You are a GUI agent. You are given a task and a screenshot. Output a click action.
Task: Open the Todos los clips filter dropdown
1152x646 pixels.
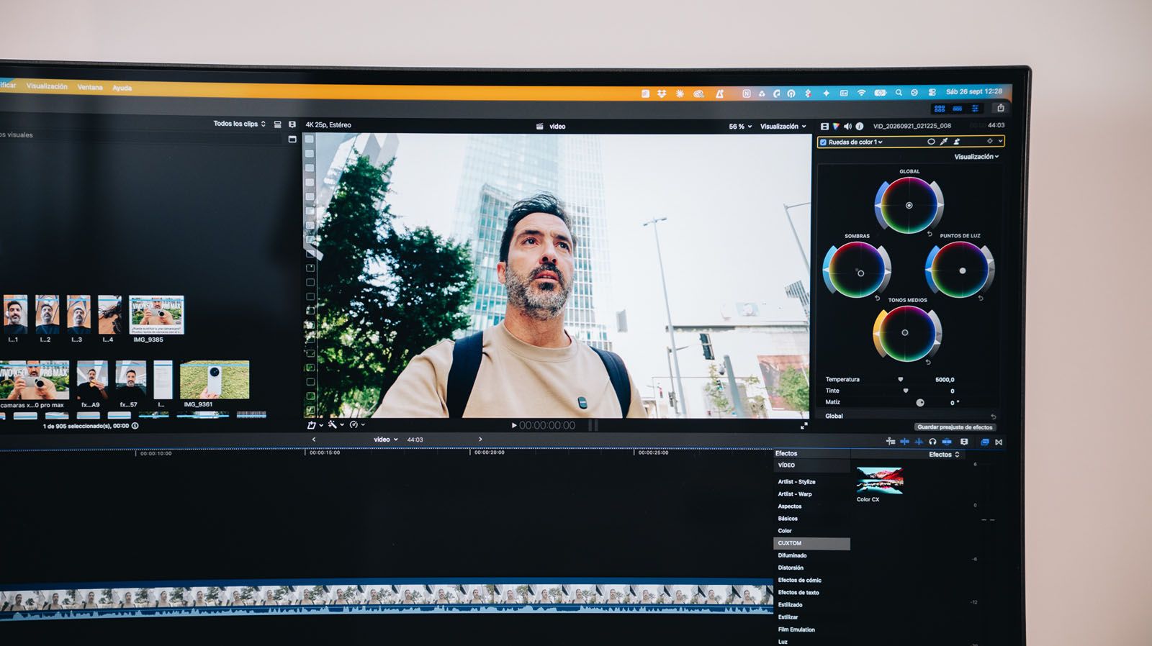click(240, 124)
